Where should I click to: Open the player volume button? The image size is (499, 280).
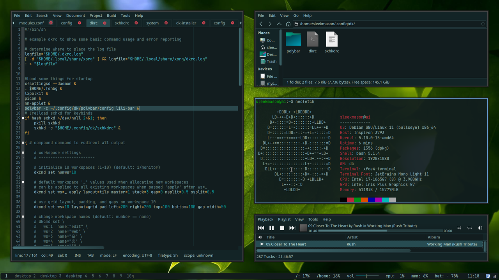coord(480,228)
